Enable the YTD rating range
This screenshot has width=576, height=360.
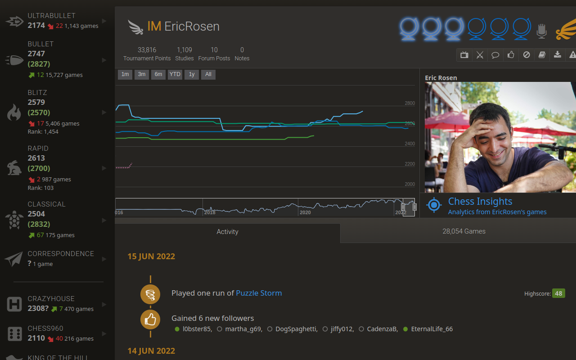coord(175,74)
